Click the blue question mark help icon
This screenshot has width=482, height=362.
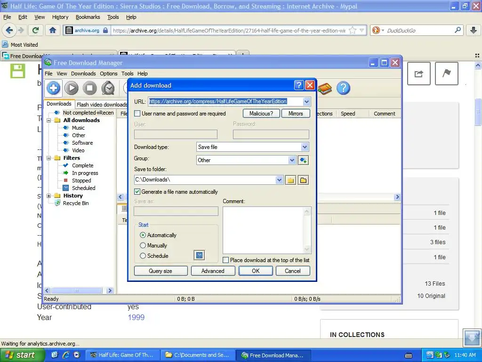(x=343, y=88)
